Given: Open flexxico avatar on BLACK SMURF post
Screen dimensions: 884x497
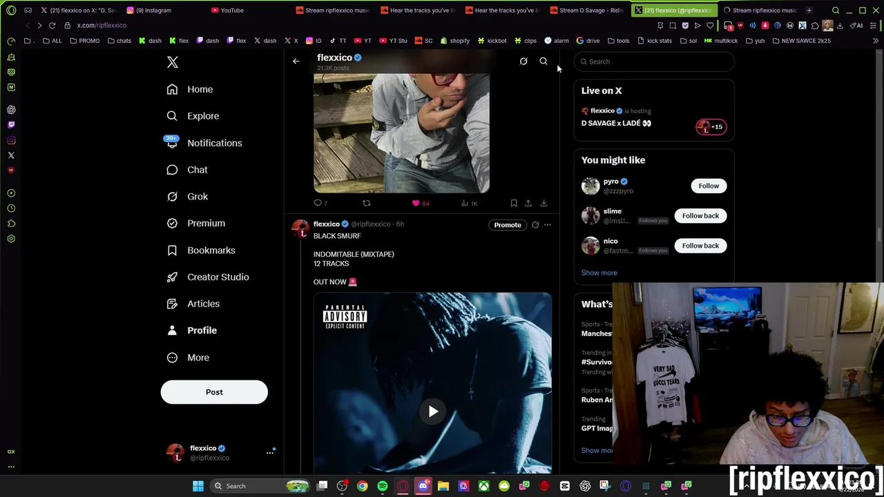Looking at the screenshot, I should 300,230.
